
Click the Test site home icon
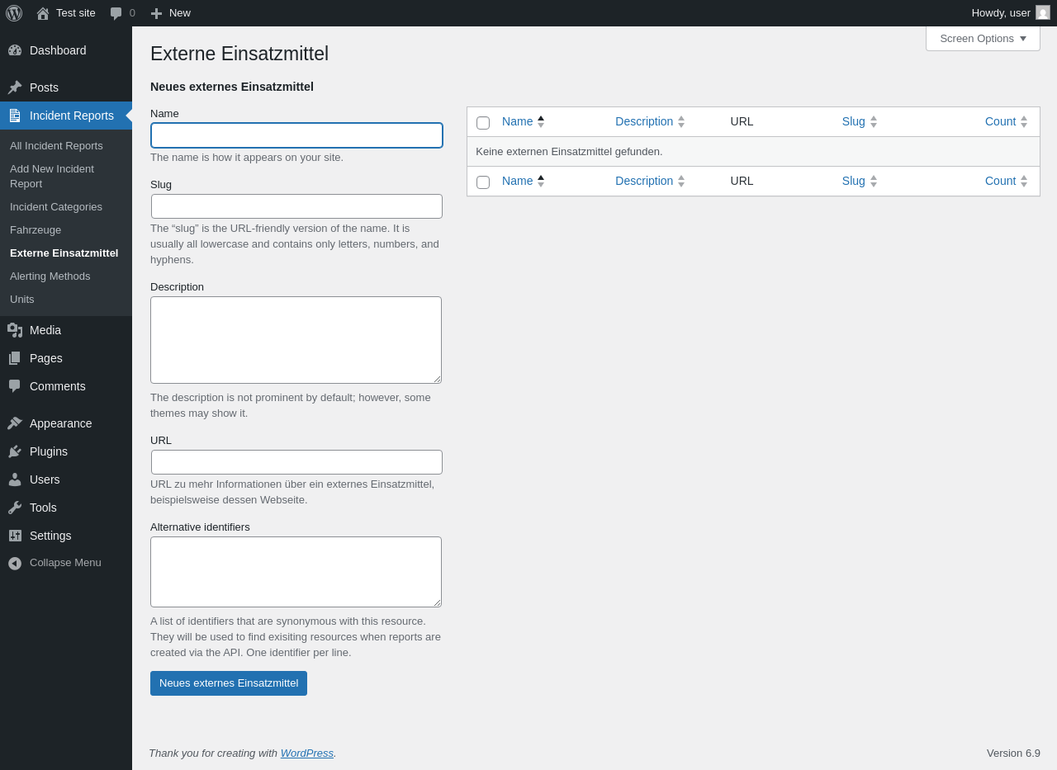coord(43,13)
